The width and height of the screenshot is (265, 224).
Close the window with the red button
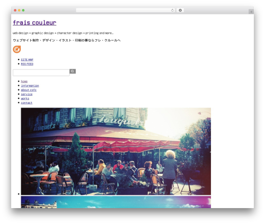click(15, 10)
